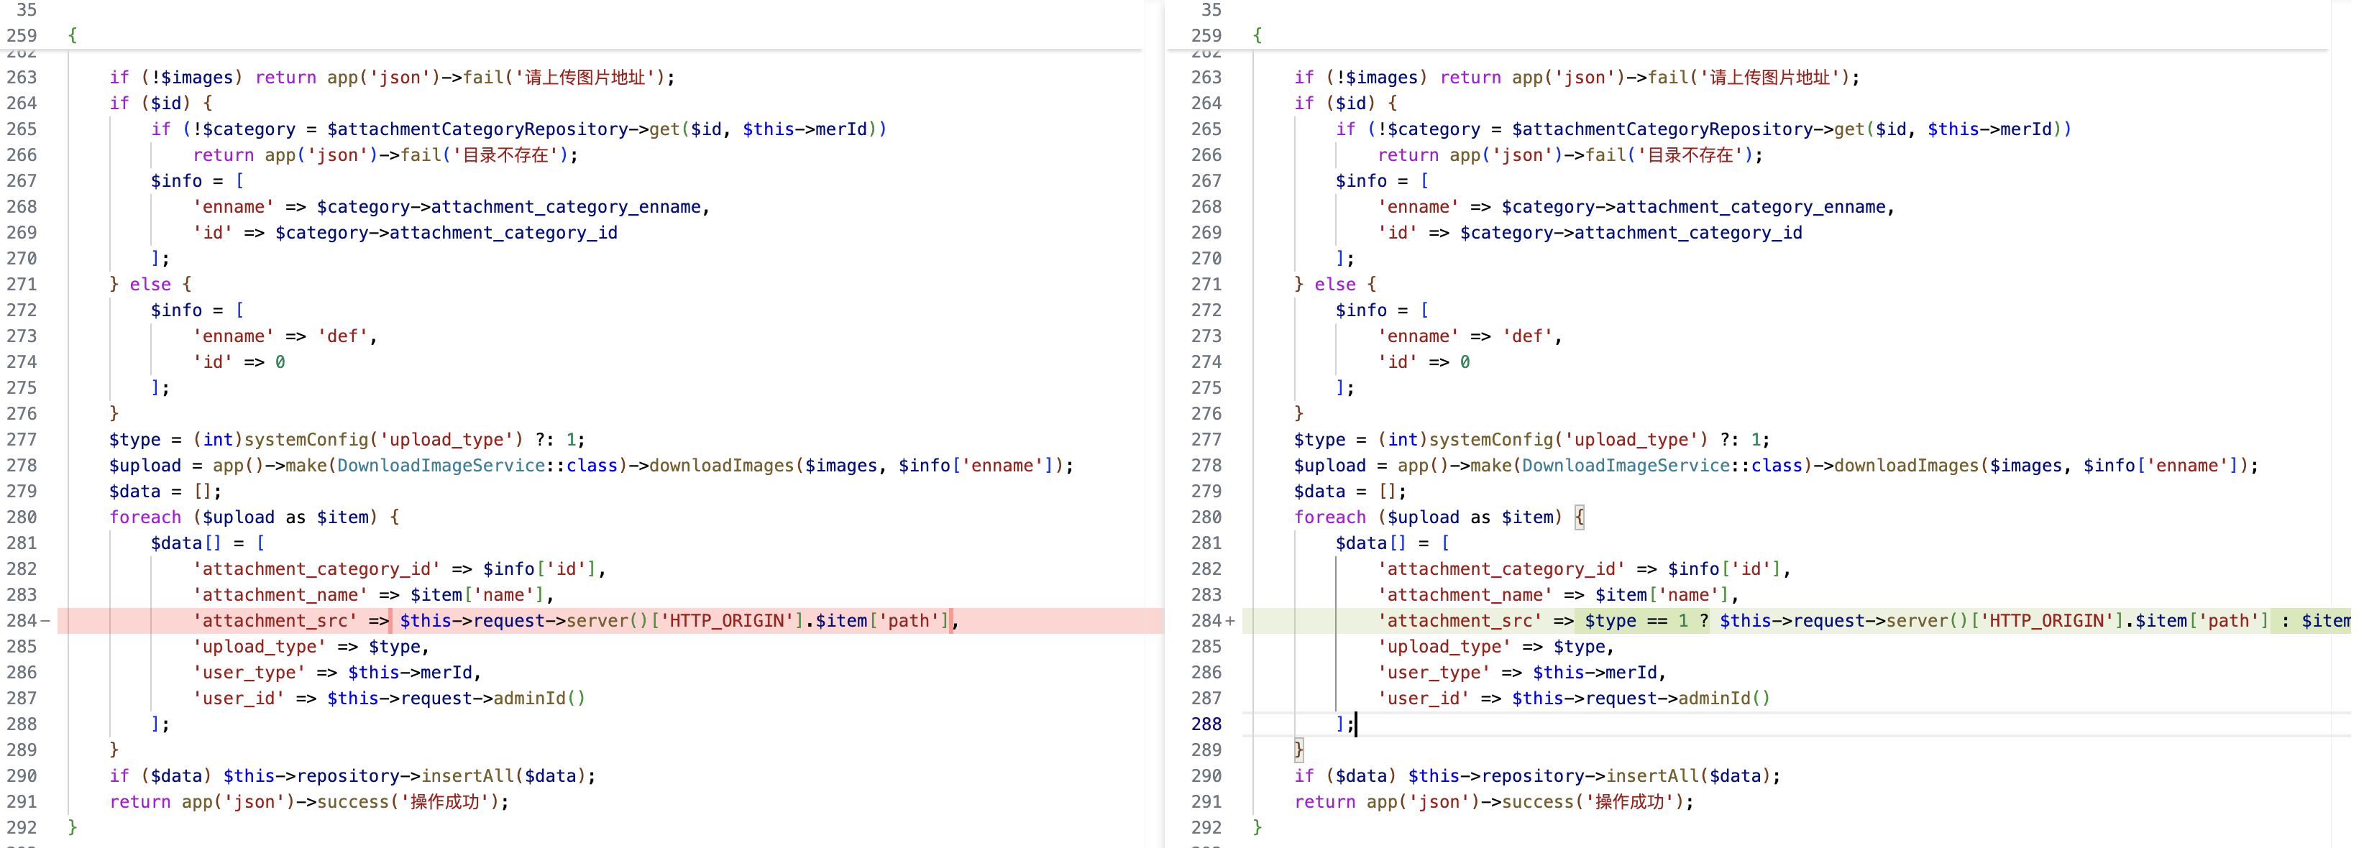The width and height of the screenshot is (2364, 848).
Task: Click left pane line number 292
Action: pyautogui.click(x=22, y=828)
